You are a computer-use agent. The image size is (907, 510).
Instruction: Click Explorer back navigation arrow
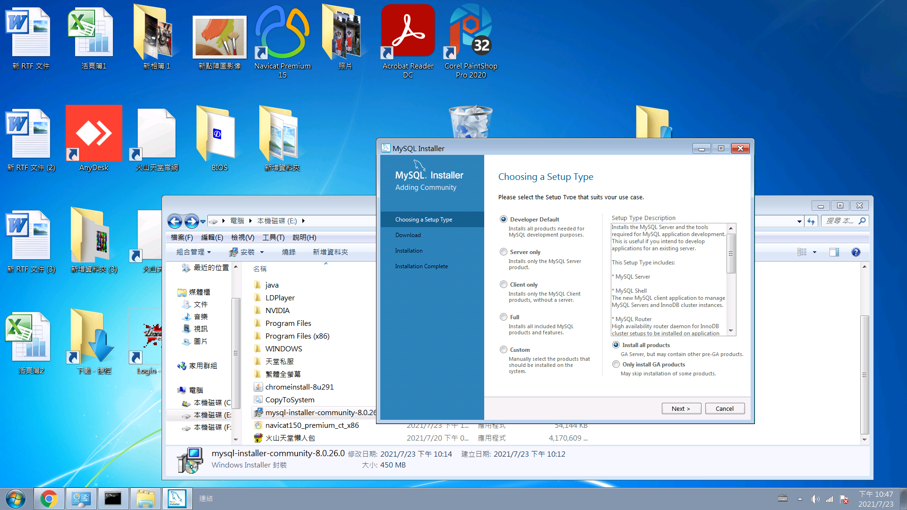175,221
